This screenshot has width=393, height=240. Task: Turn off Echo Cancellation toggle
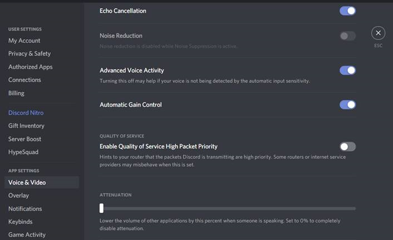click(x=347, y=11)
